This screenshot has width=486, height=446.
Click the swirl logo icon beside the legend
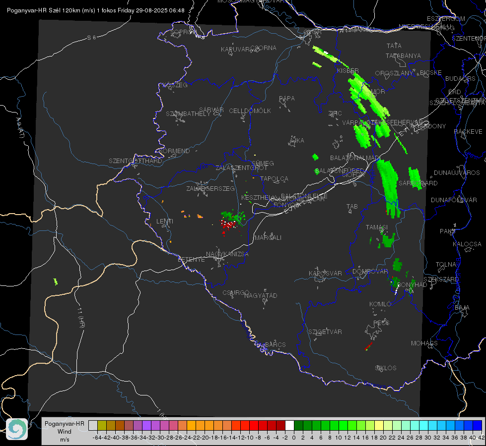tap(17, 429)
